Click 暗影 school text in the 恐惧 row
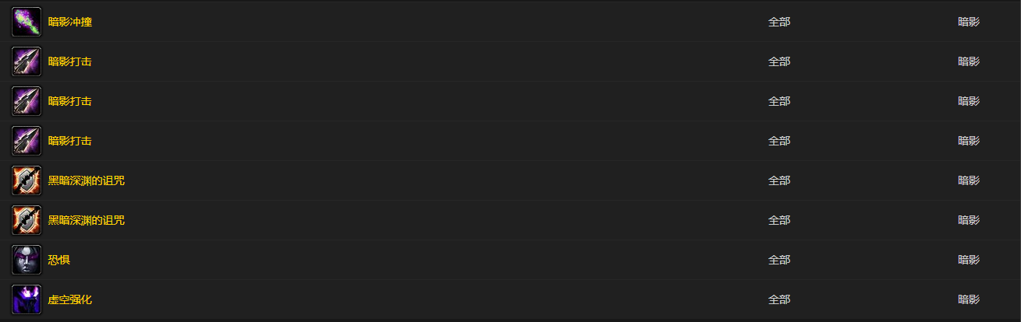 969,260
